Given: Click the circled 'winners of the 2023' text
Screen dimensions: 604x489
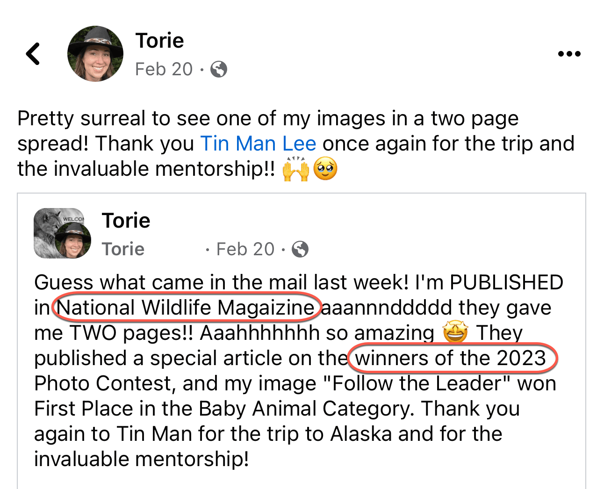Looking at the screenshot, I should point(451,358).
